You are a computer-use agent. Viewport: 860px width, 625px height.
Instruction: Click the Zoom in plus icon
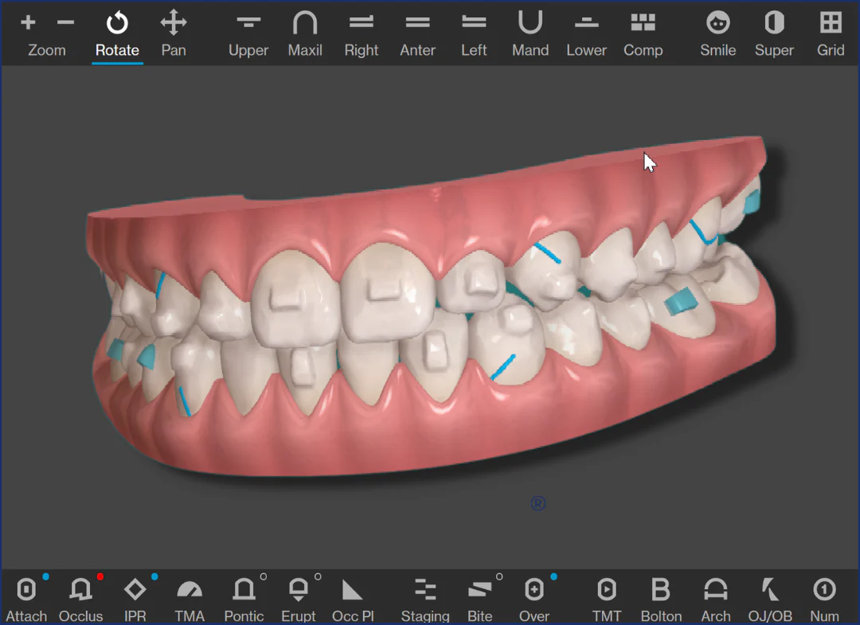(28, 23)
